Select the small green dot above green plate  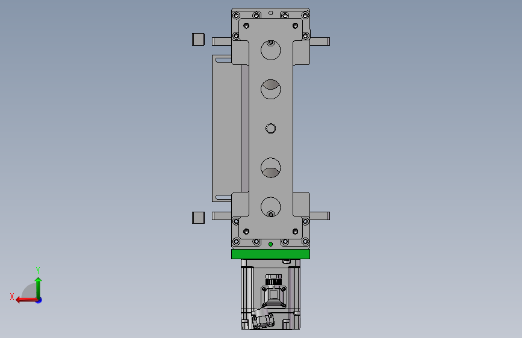pyautogui.click(x=271, y=244)
